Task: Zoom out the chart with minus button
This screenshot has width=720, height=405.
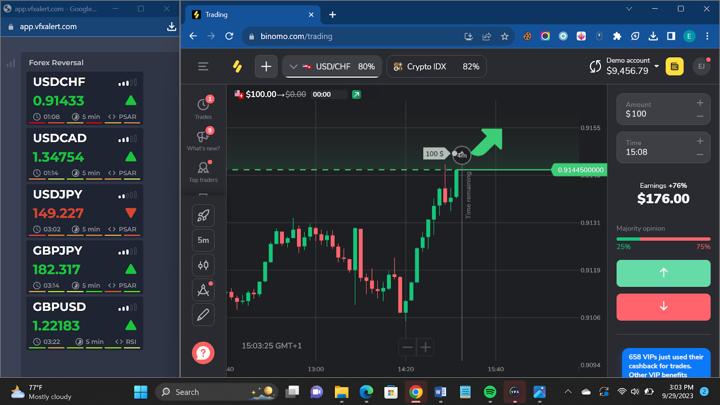Action: point(408,347)
